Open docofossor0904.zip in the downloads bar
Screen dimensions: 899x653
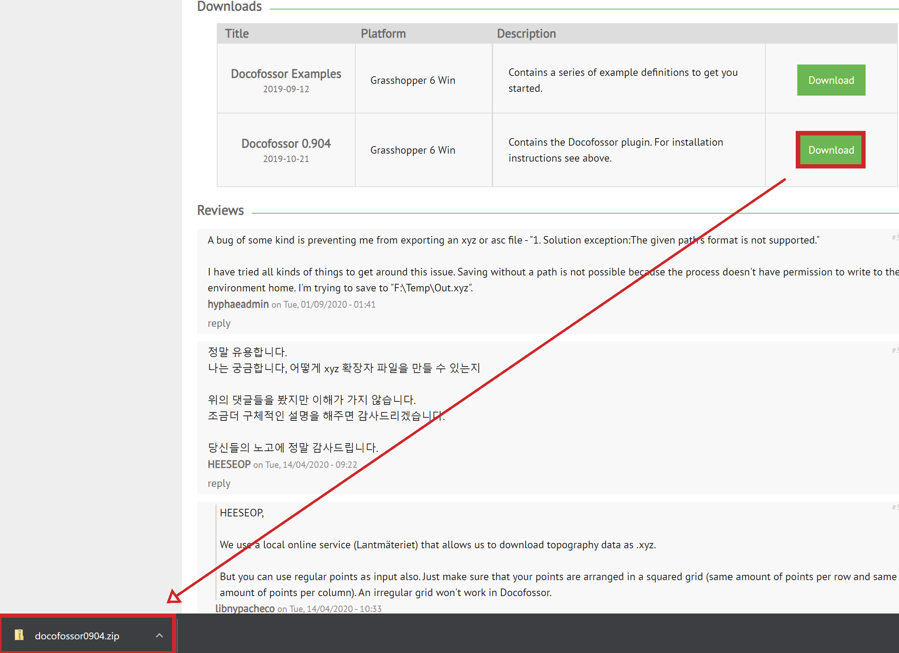click(77, 636)
